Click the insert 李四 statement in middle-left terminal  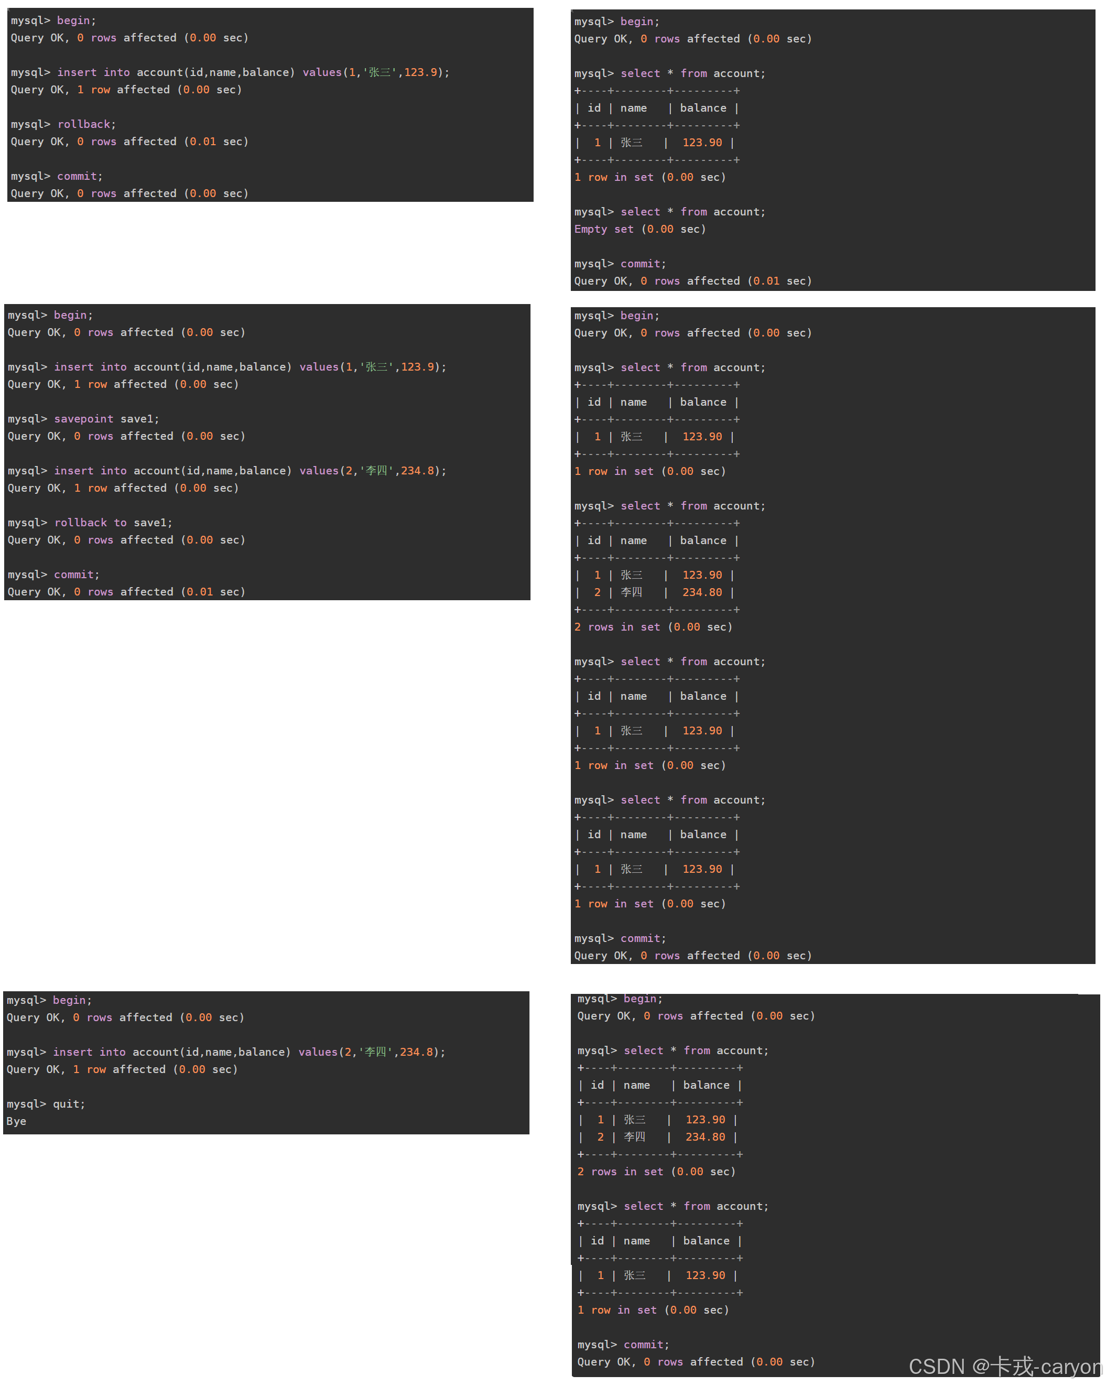250,471
